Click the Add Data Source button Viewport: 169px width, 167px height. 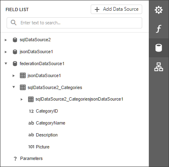coord(116,9)
